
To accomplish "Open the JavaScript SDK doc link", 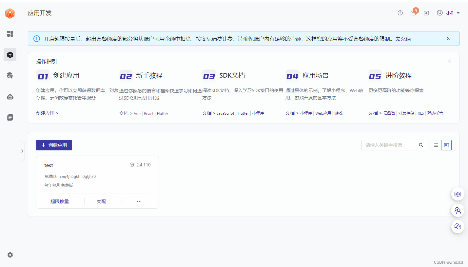I will point(226,113).
